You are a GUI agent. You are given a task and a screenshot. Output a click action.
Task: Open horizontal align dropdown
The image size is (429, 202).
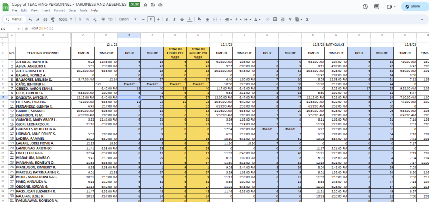[228, 20]
